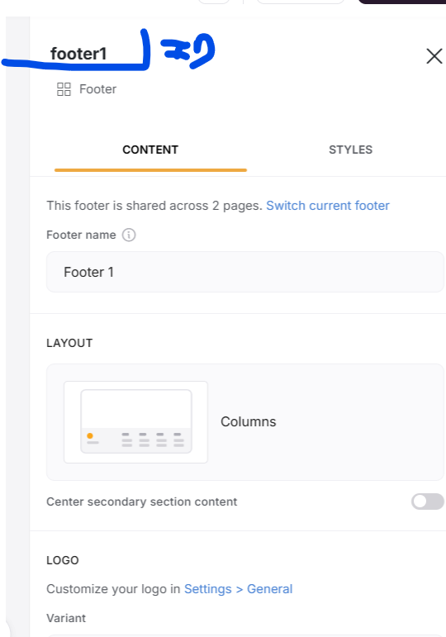Screen dimensions: 446x637
Task: Switch to the STYLES tab
Action: [350, 150]
